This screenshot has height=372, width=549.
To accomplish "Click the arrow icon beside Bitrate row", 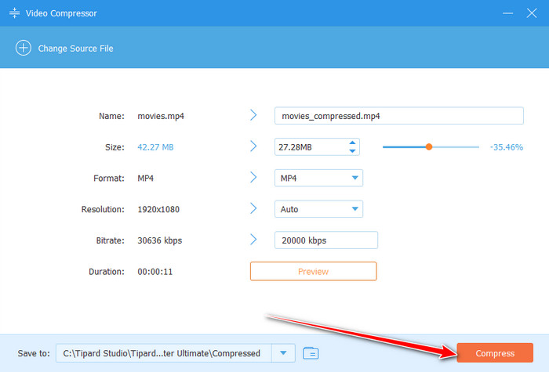I will coord(253,240).
